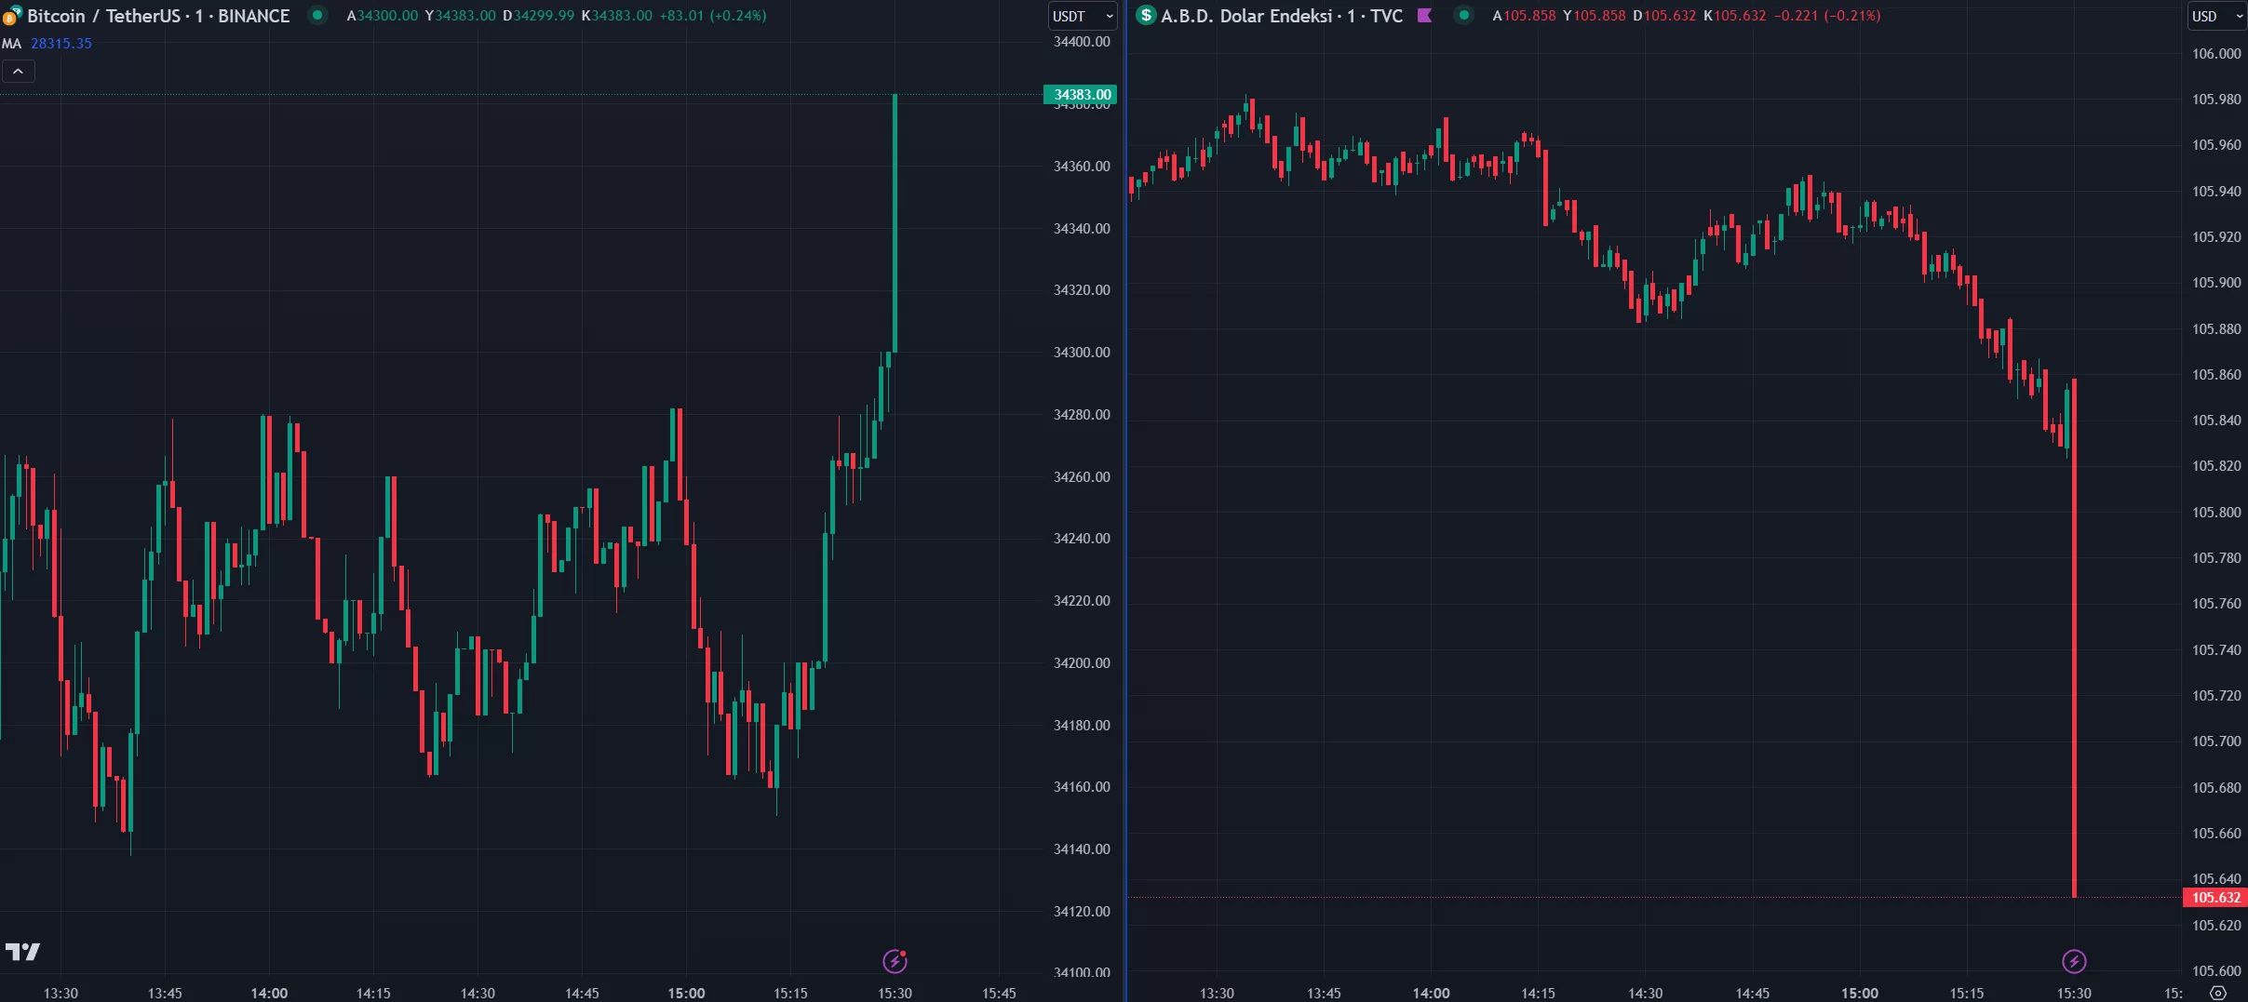Open the USD currency dropdown
Screen dimensions: 2248x1002
[x=2216, y=16]
